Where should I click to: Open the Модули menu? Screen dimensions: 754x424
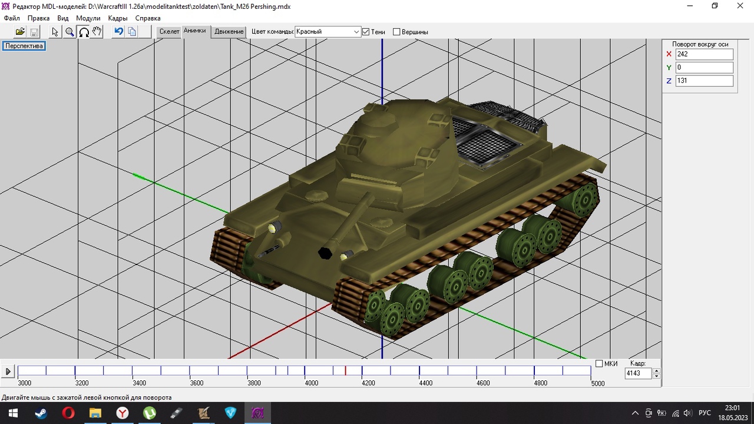88,18
